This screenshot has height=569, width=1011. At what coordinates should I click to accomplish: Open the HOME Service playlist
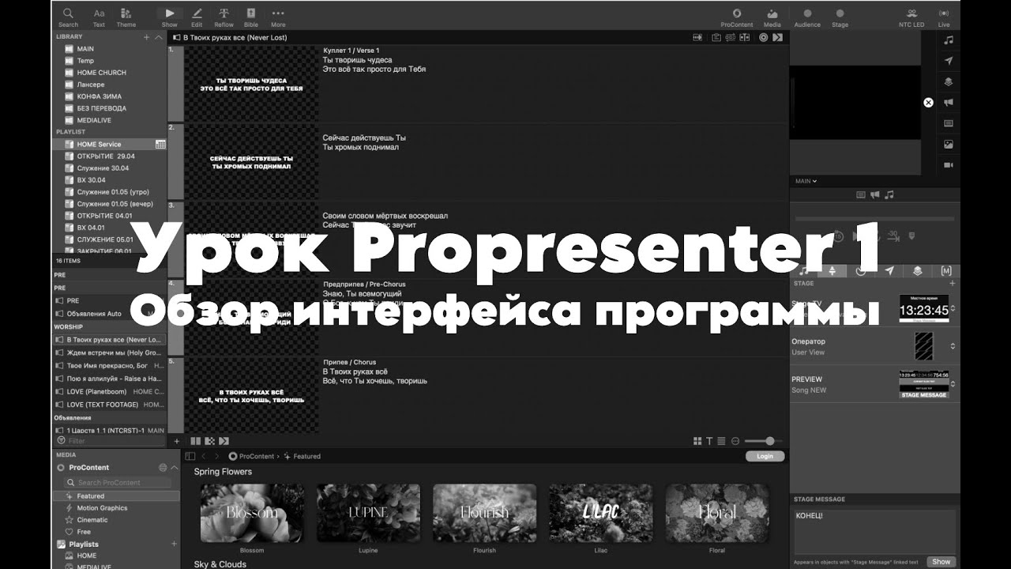coord(110,144)
